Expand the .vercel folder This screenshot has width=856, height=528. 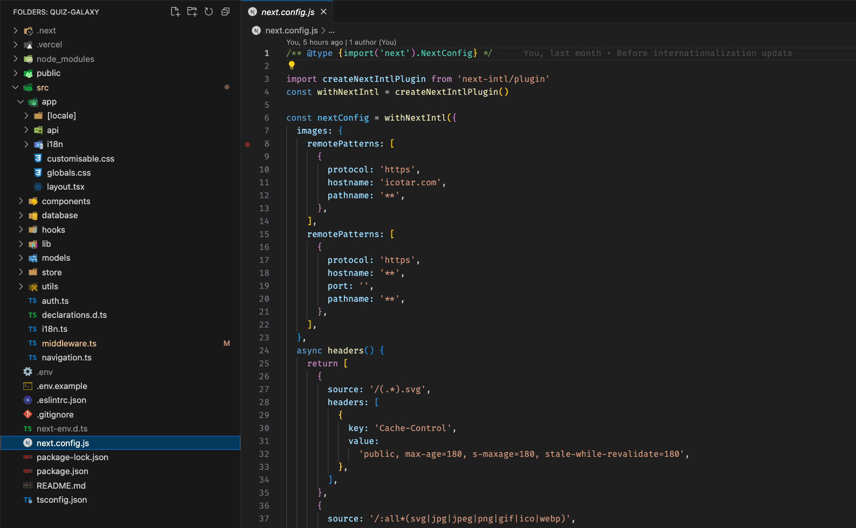(16, 45)
